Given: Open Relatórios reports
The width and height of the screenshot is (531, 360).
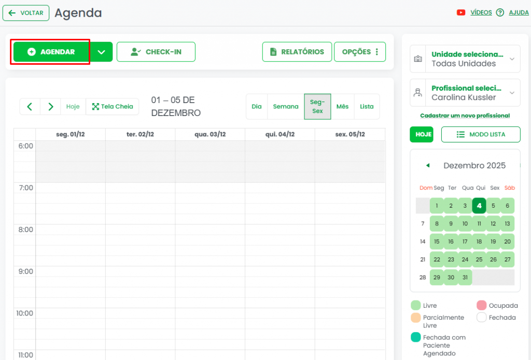Looking at the screenshot, I should (297, 52).
